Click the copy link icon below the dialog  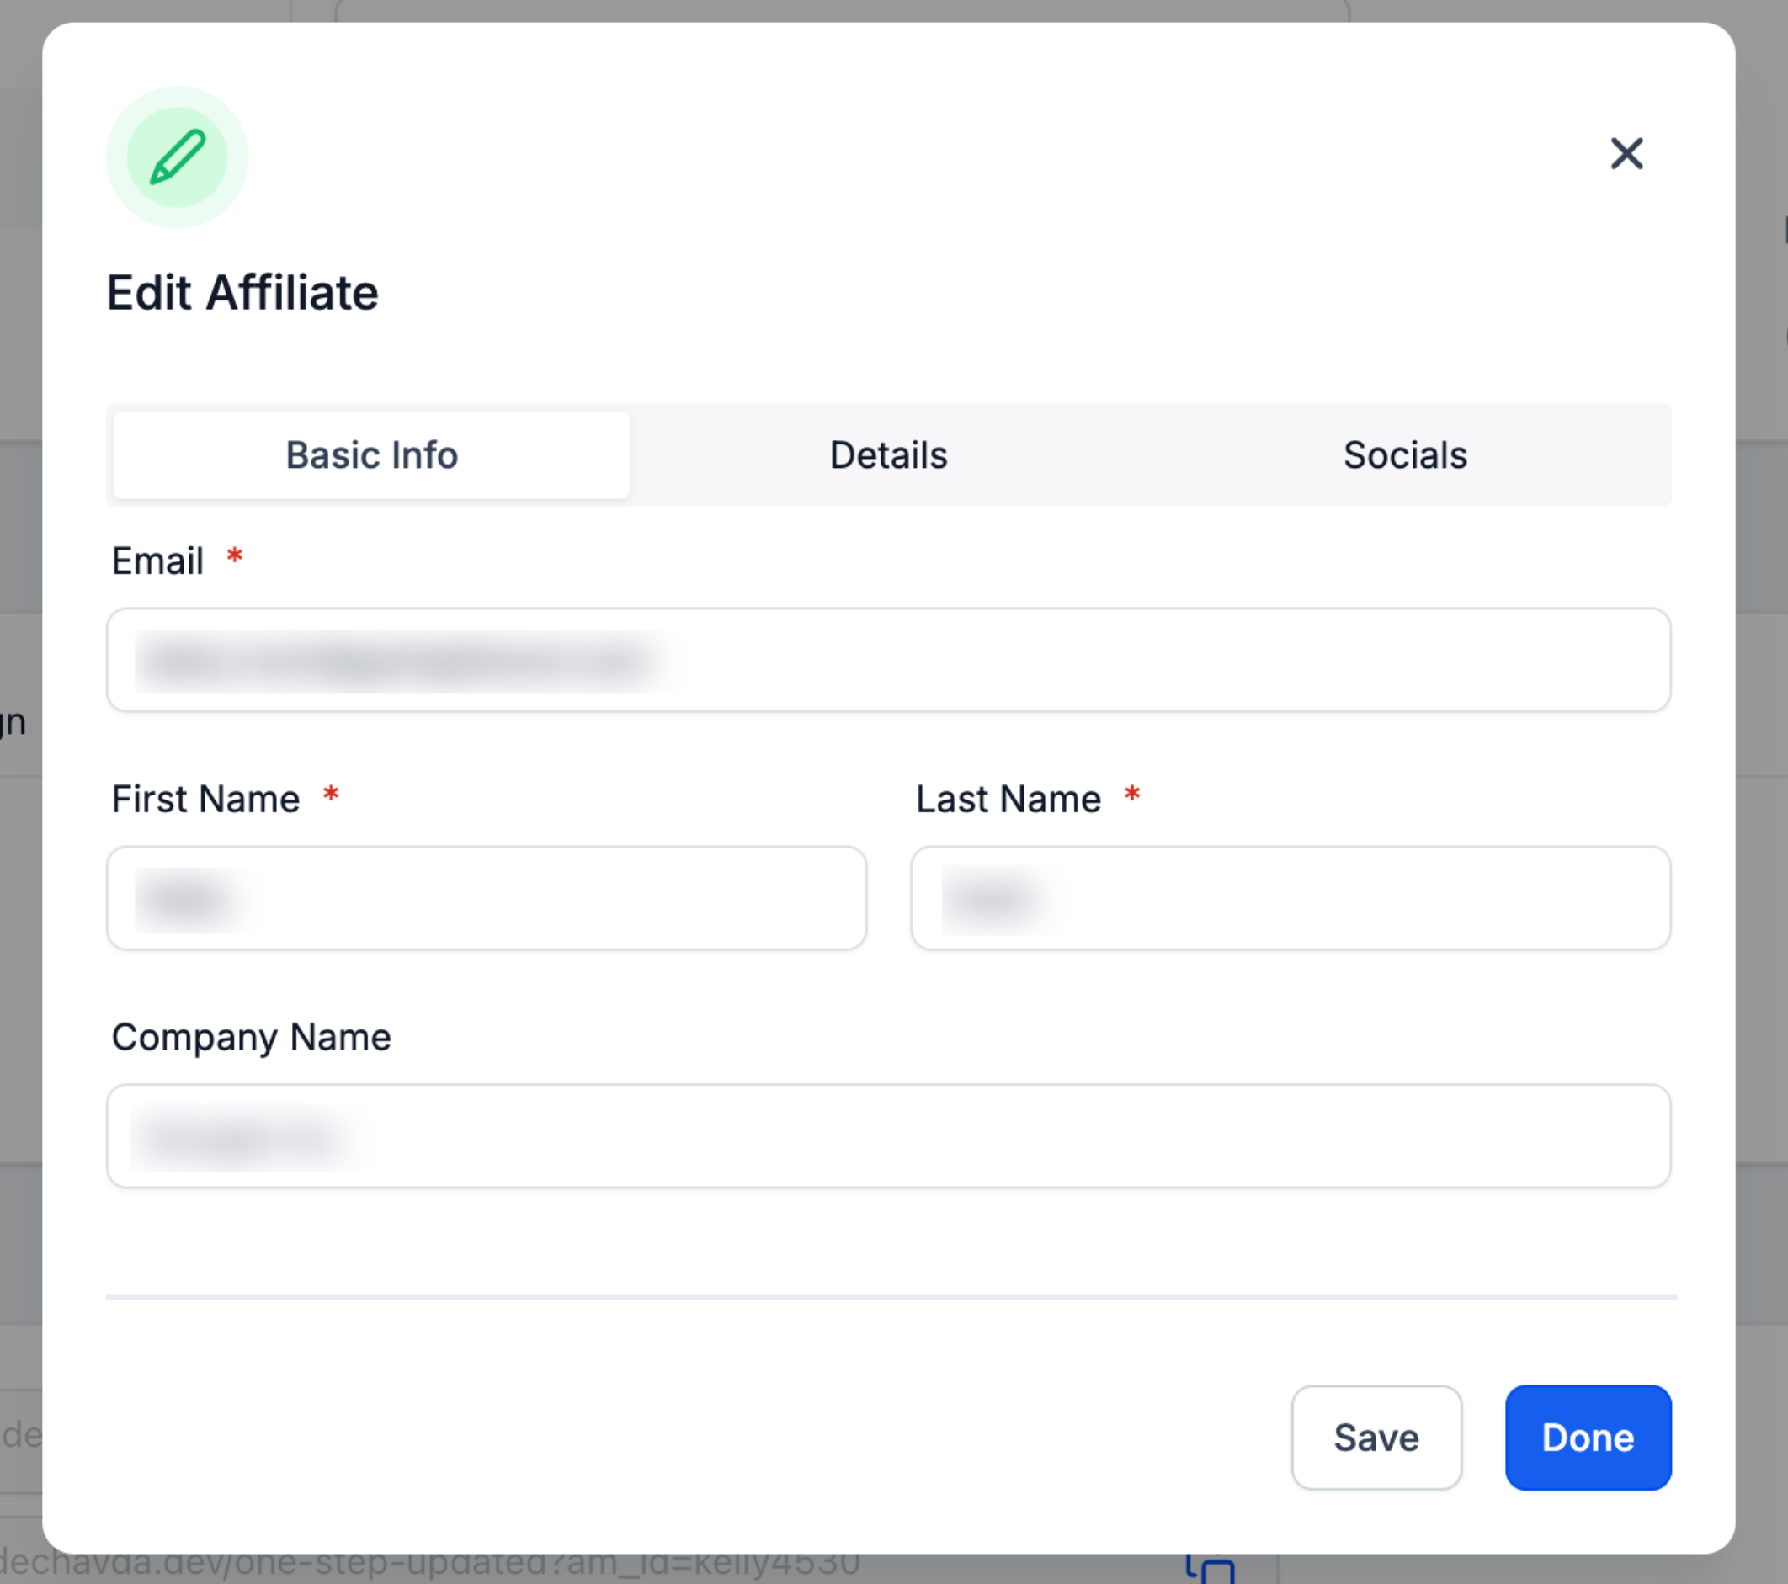click(x=1211, y=1569)
